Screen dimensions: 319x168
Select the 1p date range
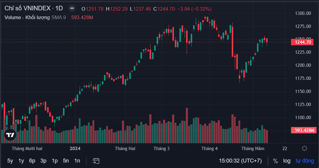55,161
